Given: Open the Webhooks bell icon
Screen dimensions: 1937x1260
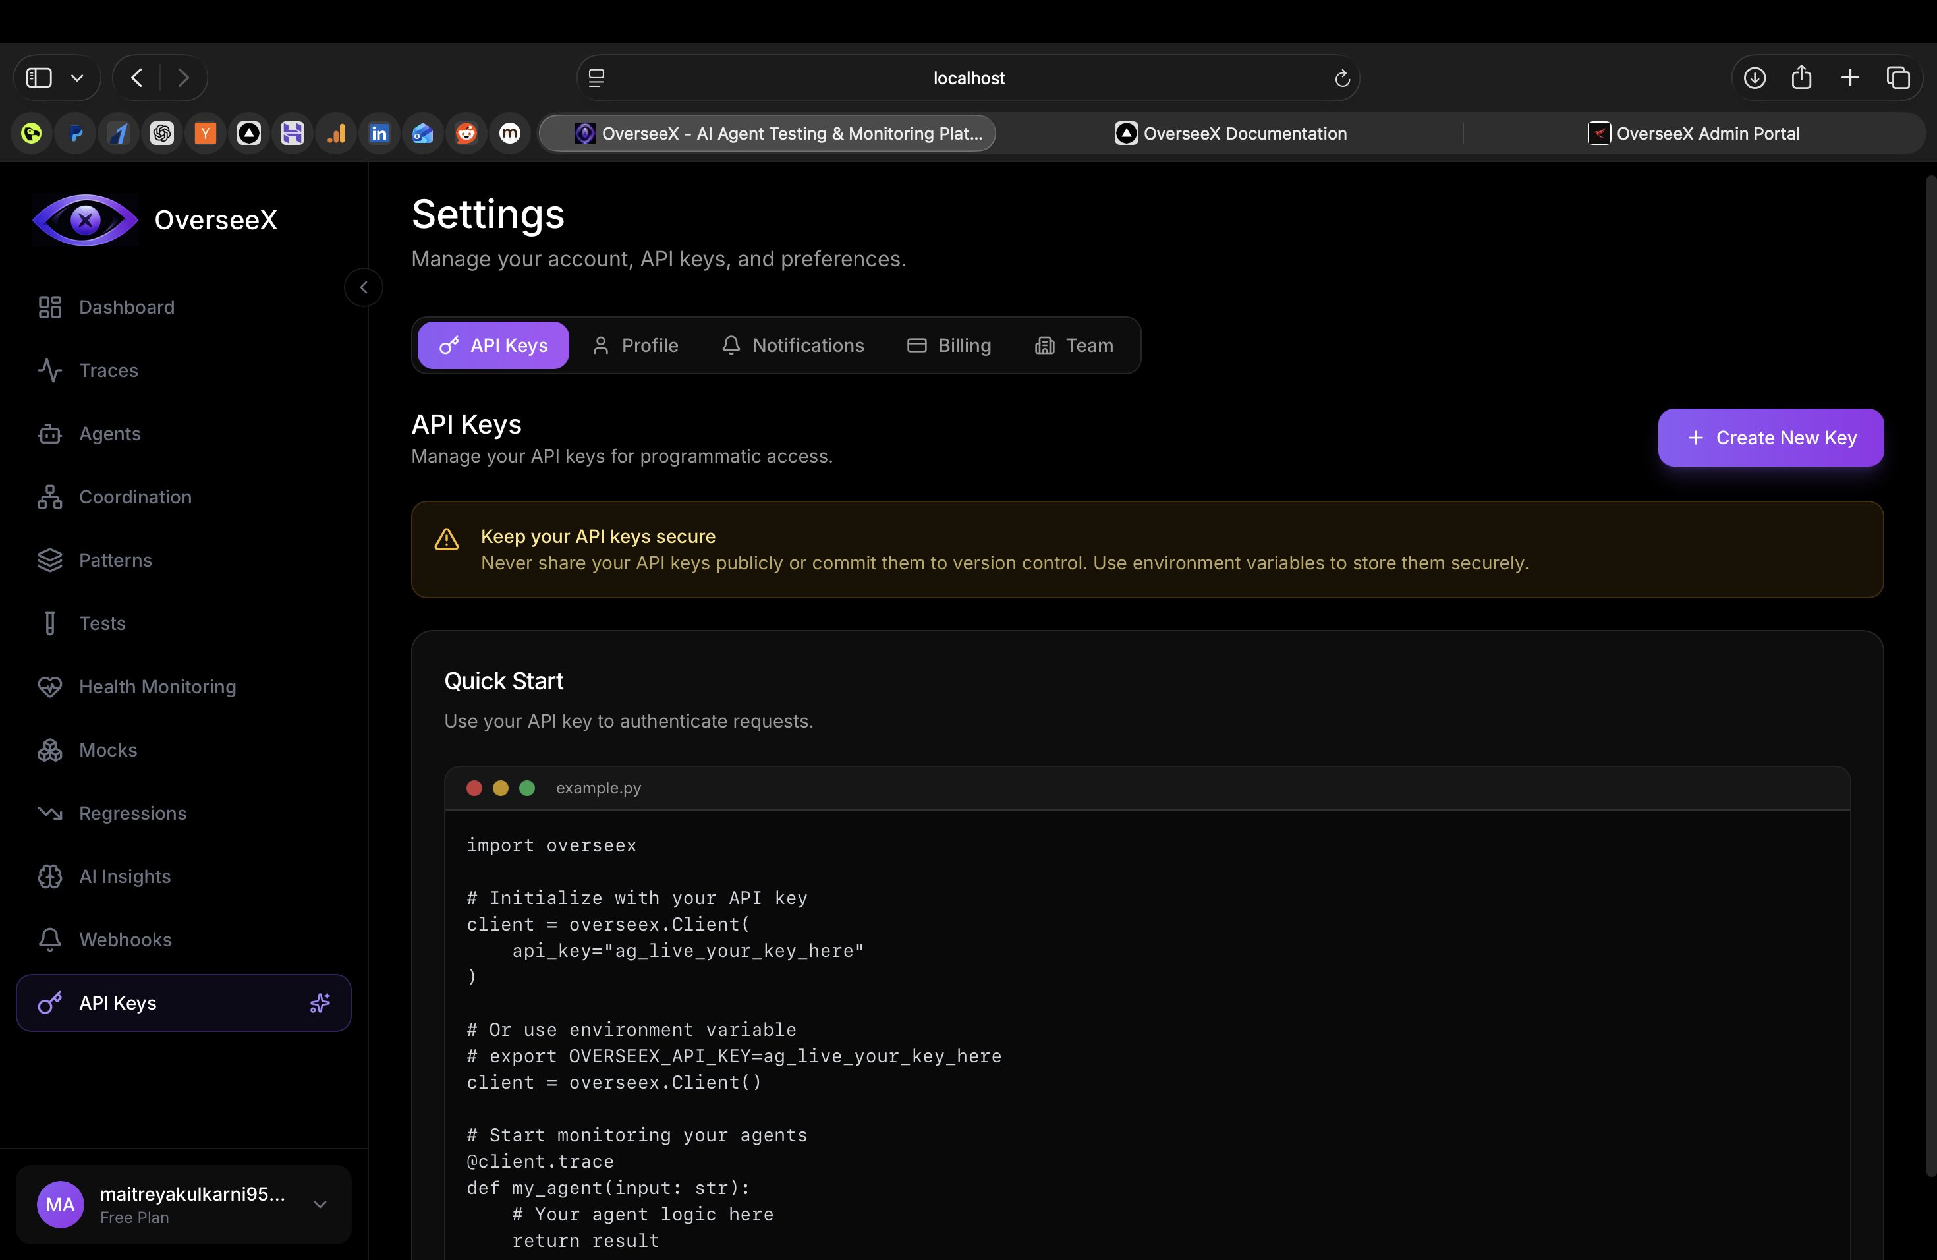Looking at the screenshot, I should [51, 939].
